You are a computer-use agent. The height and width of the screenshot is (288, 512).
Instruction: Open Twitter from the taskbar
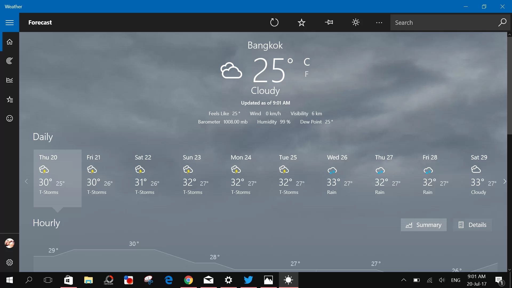pos(249,280)
